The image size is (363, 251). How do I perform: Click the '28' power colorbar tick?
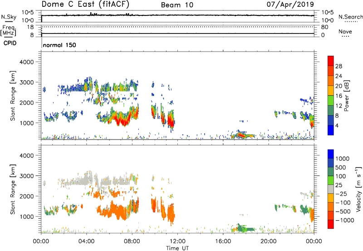[x=338, y=66]
